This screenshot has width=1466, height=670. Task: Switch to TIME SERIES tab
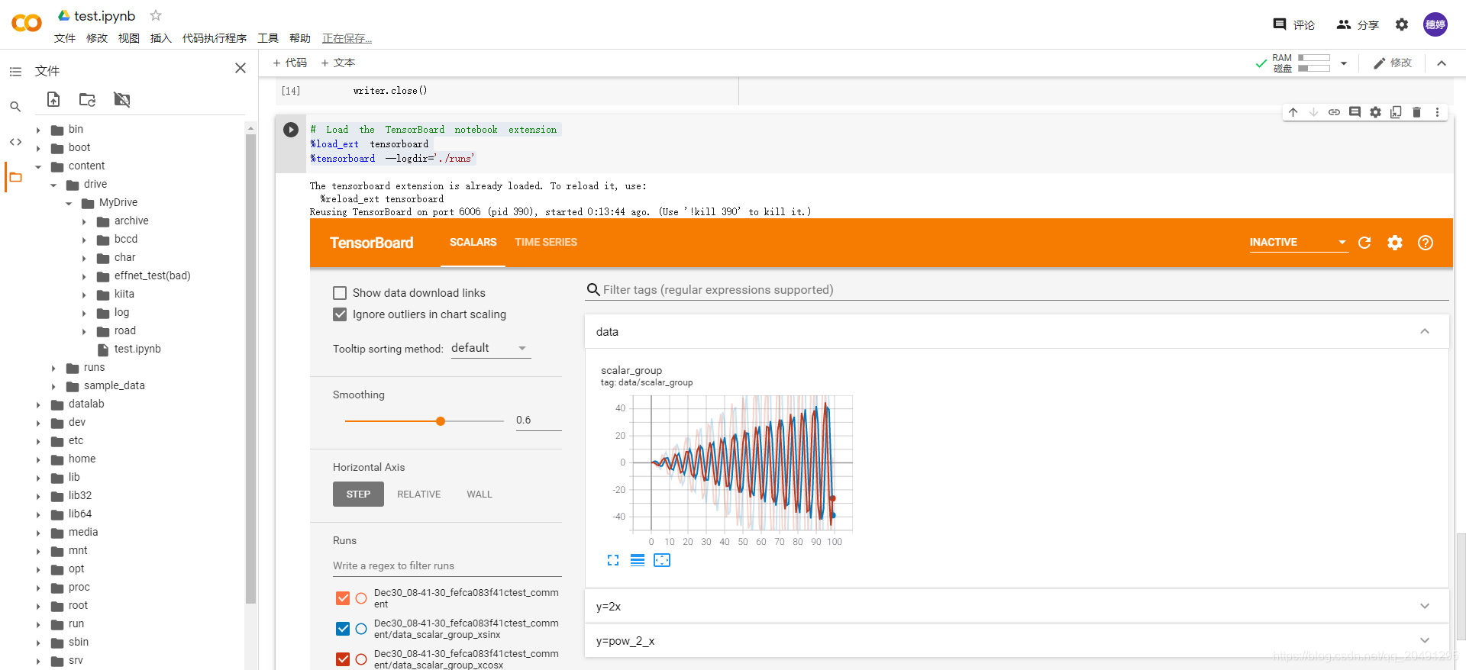[x=546, y=242]
